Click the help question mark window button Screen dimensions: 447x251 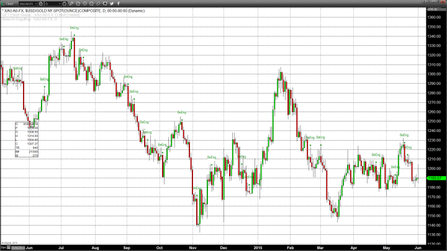click(425, 2)
